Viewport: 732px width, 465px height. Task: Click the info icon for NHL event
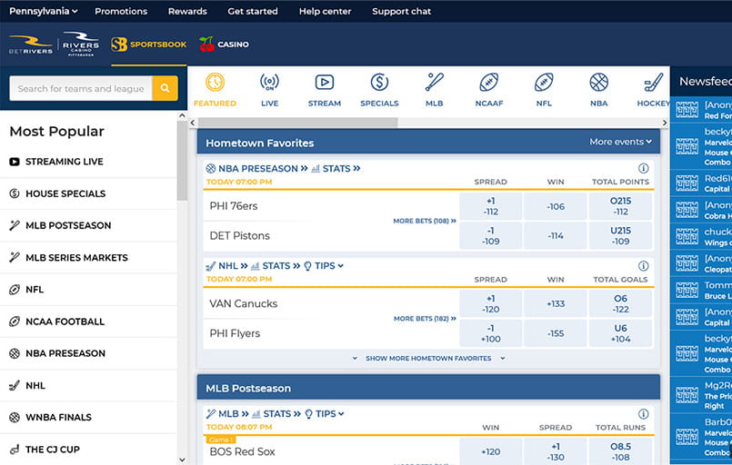(x=643, y=266)
